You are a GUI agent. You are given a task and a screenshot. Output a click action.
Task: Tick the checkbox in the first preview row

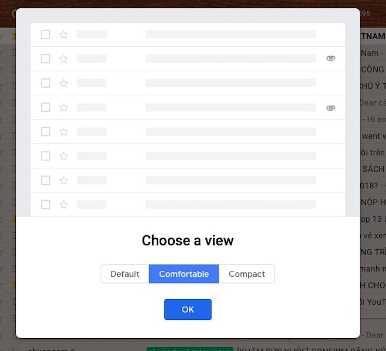point(46,35)
